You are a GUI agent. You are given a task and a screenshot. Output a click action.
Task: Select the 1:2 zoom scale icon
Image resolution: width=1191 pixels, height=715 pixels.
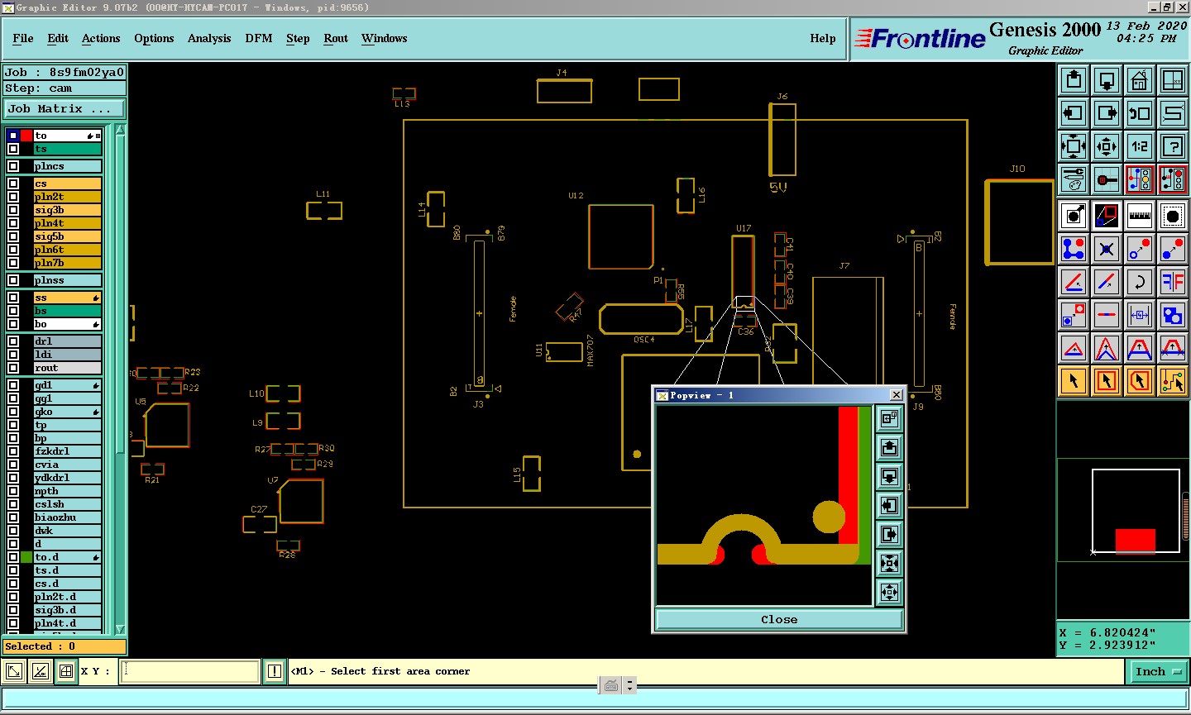pyautogui.click(x=1139, y=146)
